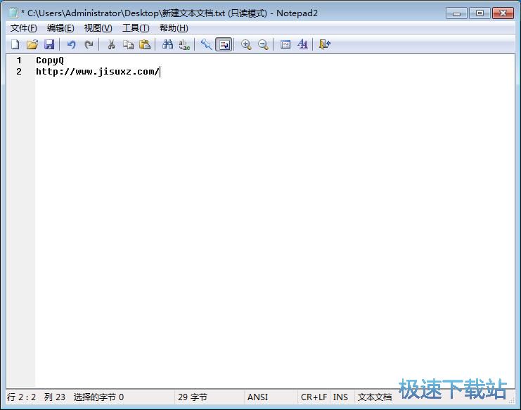Click the 文本文档 scheme status entry
Screen dimensions: 521x410
[x=375, y=397]
